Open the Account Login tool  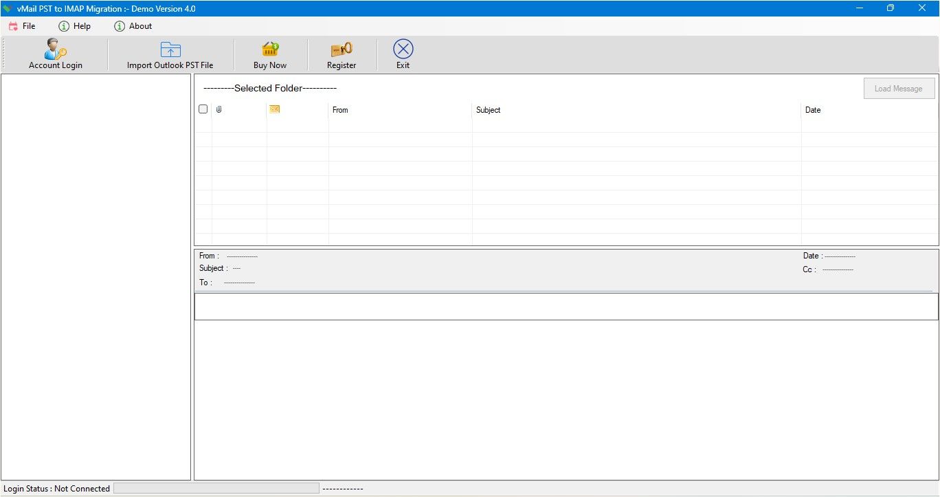coord(56,54)
